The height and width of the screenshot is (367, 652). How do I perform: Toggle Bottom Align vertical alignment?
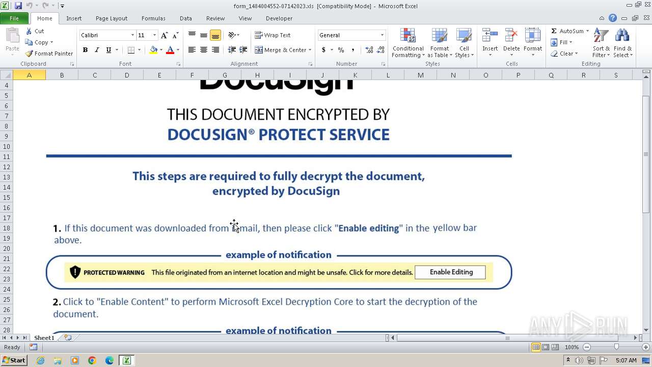(x=215, y=35)
